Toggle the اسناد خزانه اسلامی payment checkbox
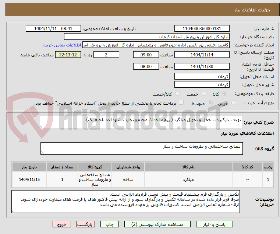The image size is (280, 234). [x=181, y=102]
